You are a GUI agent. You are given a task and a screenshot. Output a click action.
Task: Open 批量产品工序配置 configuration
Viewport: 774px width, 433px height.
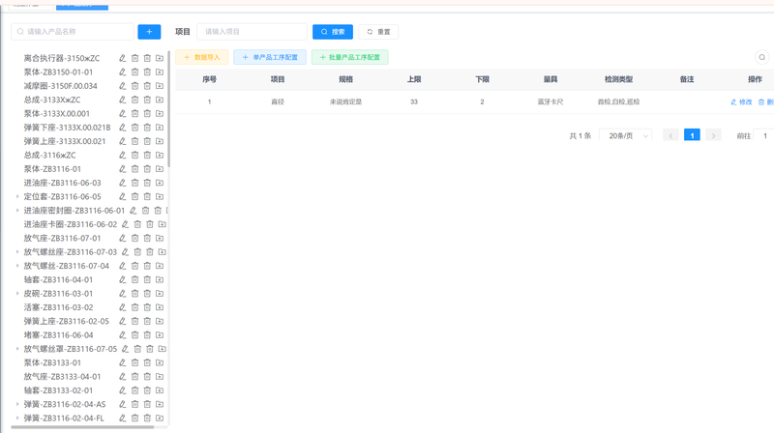pos(349,57)
